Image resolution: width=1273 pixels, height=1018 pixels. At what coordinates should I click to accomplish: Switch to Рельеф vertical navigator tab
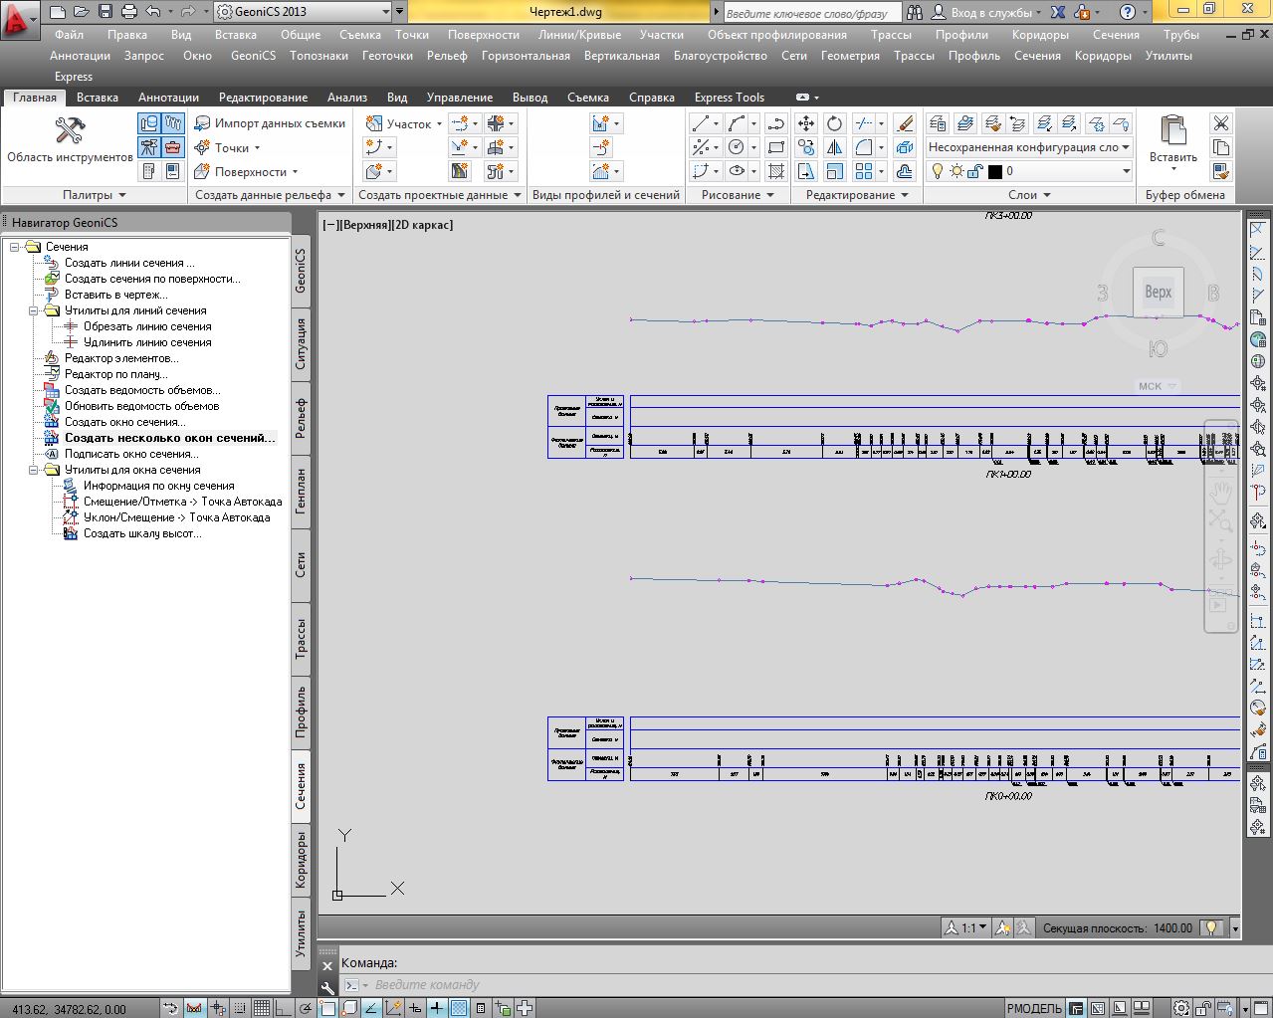pos(302,417)
